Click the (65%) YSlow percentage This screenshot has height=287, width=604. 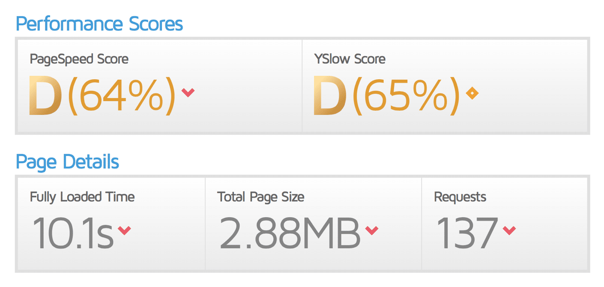click(x=406, y=96)
